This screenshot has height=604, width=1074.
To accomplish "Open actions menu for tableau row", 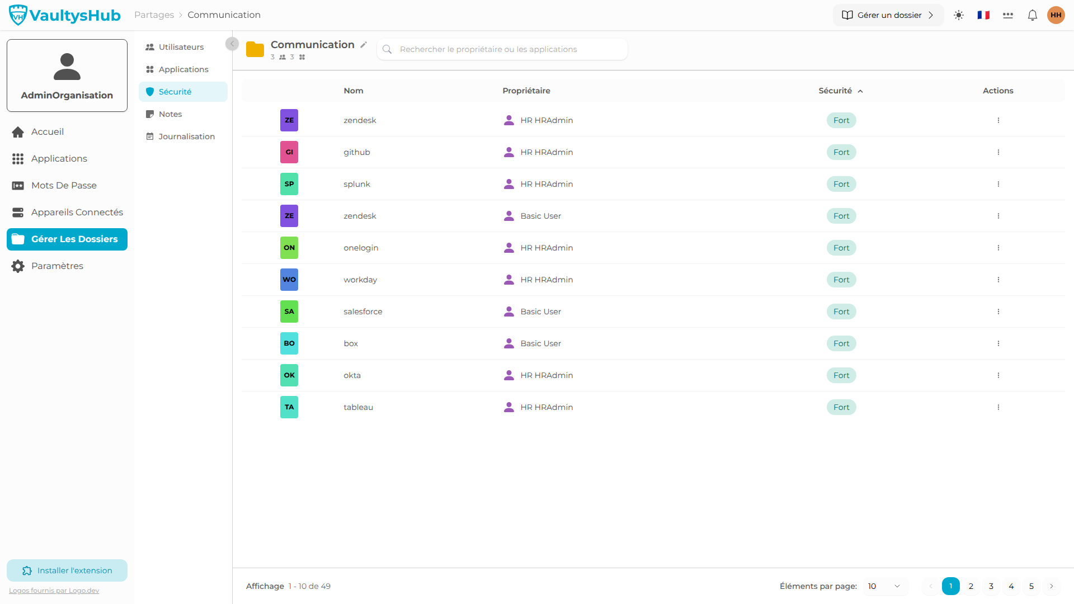I will coord(998,407).
